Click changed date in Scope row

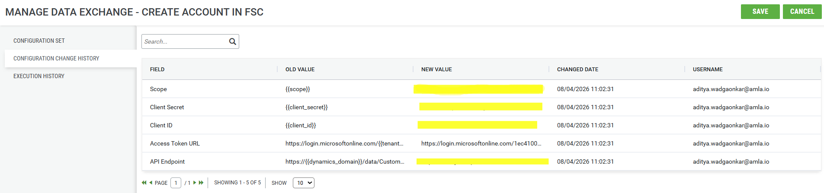(585, 89)
